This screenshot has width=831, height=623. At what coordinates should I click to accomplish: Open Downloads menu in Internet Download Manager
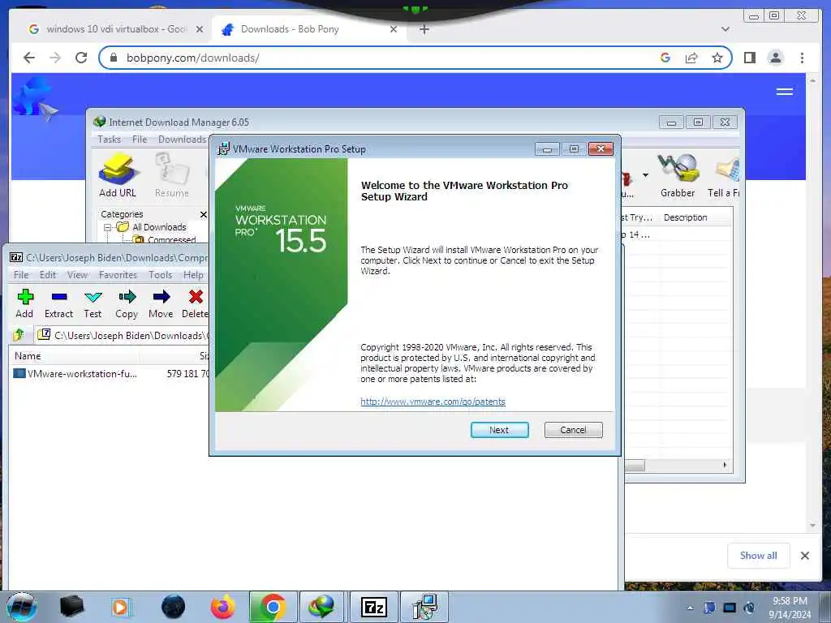click(182, 140)
